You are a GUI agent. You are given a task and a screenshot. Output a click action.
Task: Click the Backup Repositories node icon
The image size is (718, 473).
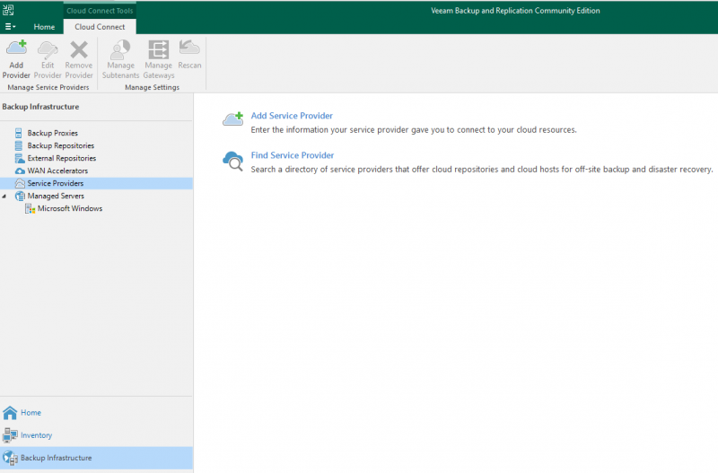[19, 145]
